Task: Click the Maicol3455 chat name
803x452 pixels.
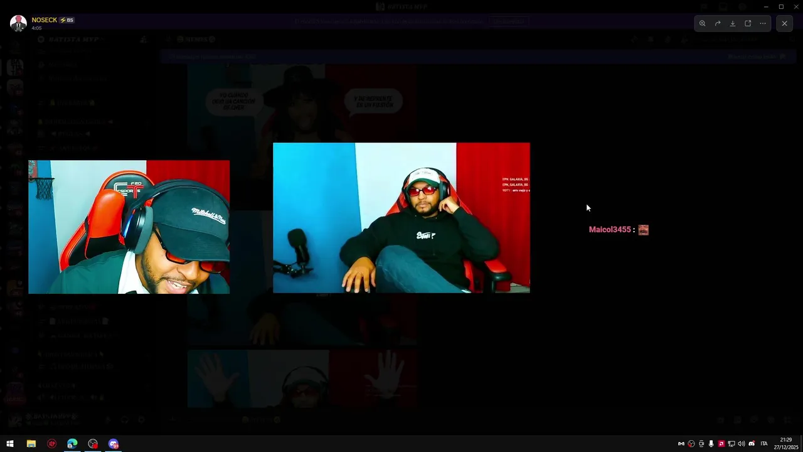Action: pos(610,230)
